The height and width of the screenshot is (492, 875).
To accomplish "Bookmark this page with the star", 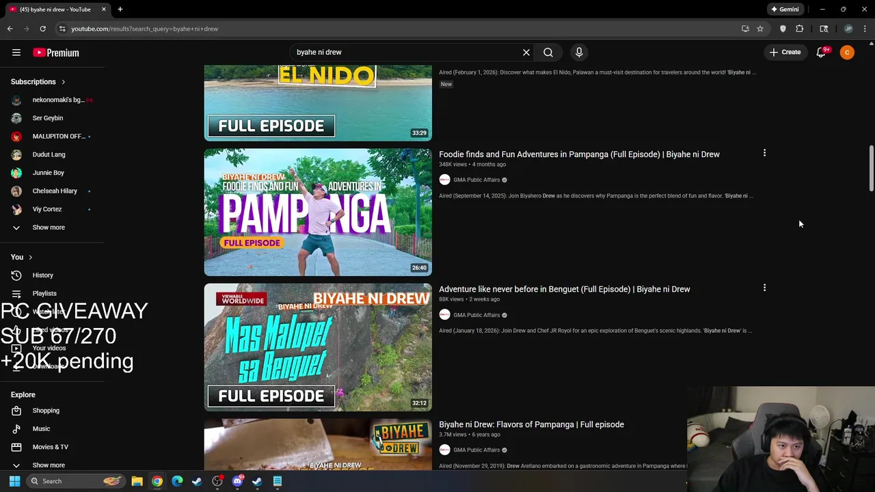I will 760,29.
